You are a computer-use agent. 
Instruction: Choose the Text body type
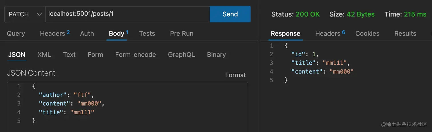tap(69, 55)
